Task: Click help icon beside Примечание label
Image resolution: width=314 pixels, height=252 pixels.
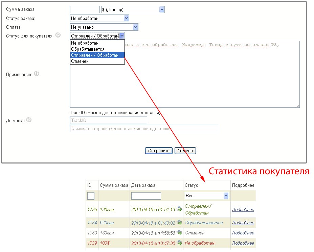Action: point(37,73)
